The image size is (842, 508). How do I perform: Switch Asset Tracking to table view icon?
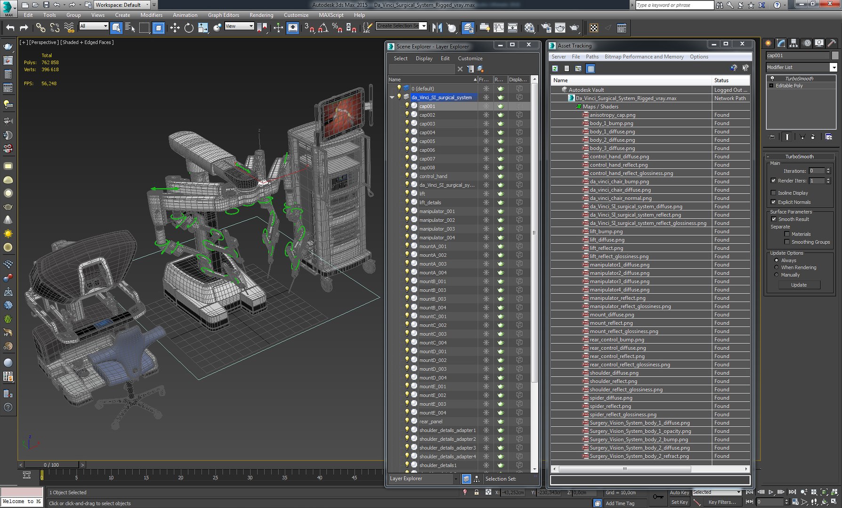(x=591, y=68)
